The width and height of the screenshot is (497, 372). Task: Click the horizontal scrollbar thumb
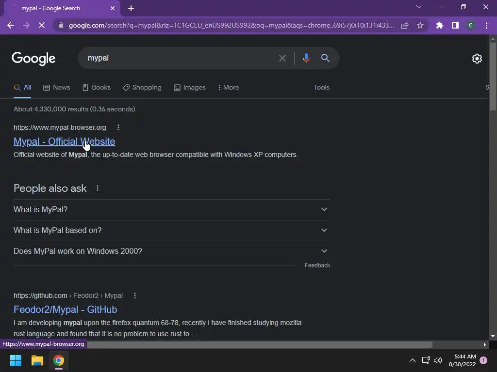point(259,344)
